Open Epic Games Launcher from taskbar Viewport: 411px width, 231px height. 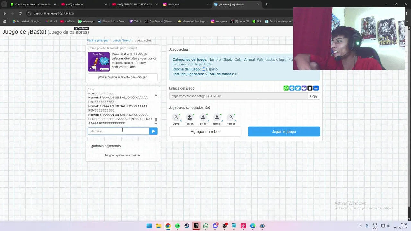point(196,226)
